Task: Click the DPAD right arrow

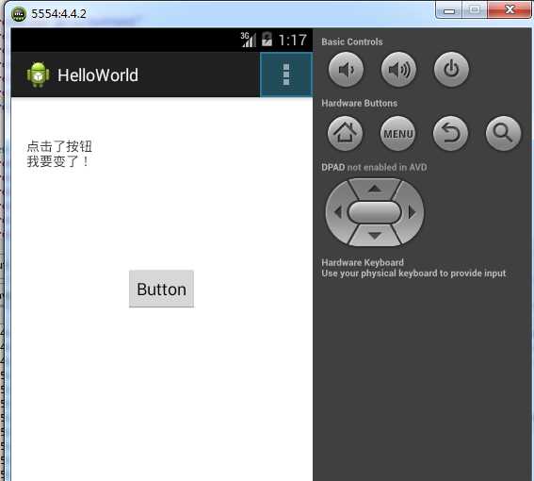Action: (412, 212)
